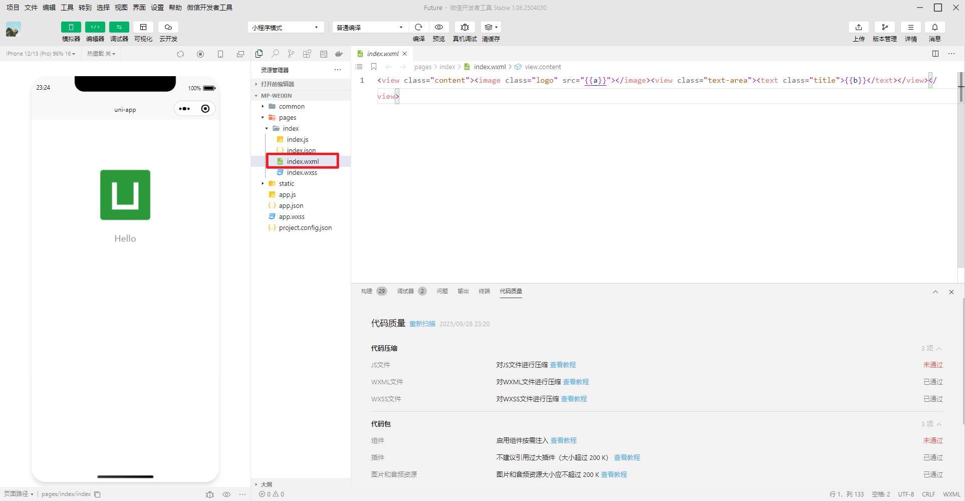Click the upload (上传) icon
This screenshot has width=965, height=501.
click(x=859, y=27)
